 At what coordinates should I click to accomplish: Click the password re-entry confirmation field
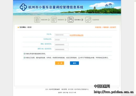point(61,49)
